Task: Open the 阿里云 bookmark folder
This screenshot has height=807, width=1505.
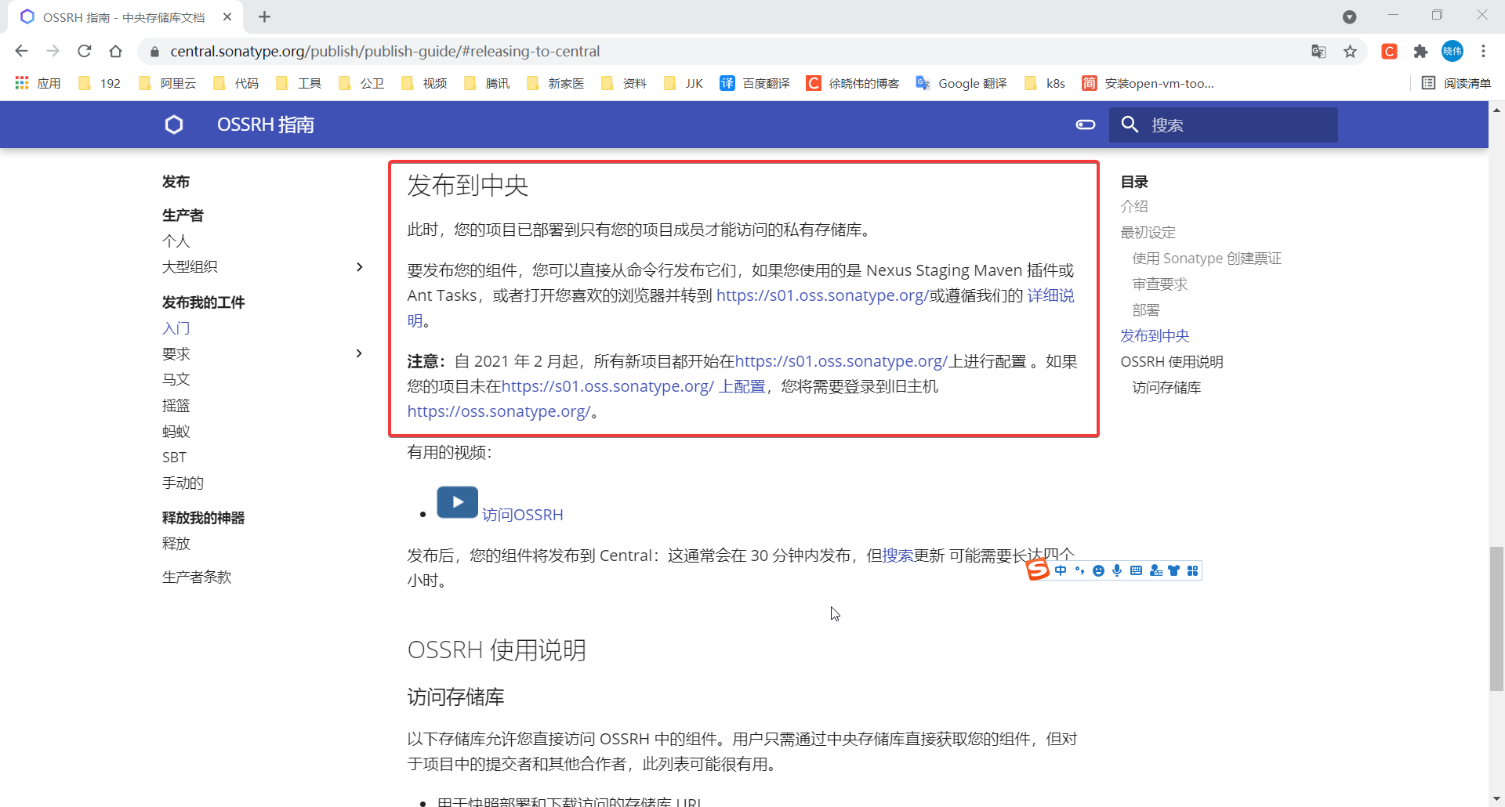Action: point(167,83)
